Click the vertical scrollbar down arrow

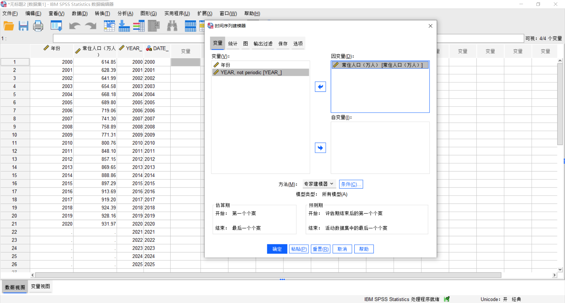560,269
